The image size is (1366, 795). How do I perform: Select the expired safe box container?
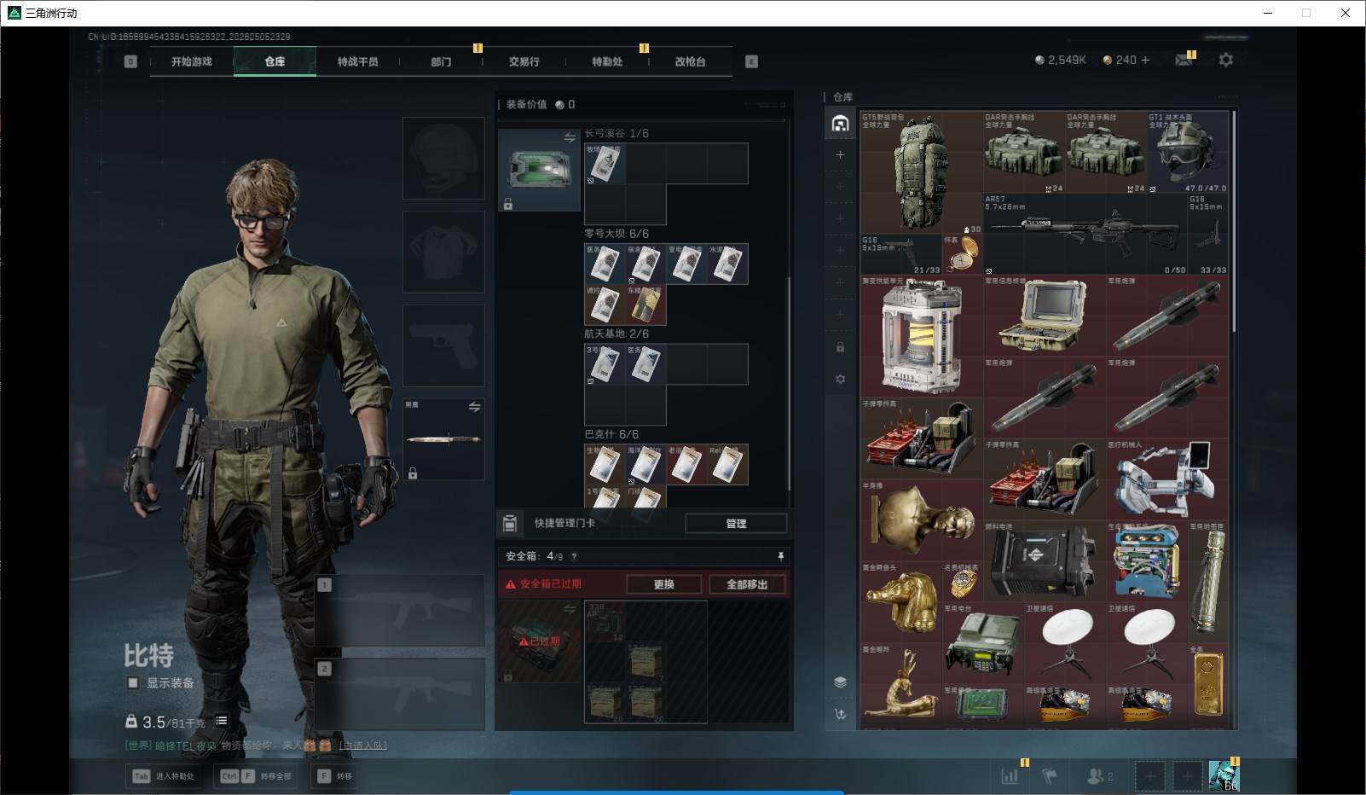click(x=539, y=641)
